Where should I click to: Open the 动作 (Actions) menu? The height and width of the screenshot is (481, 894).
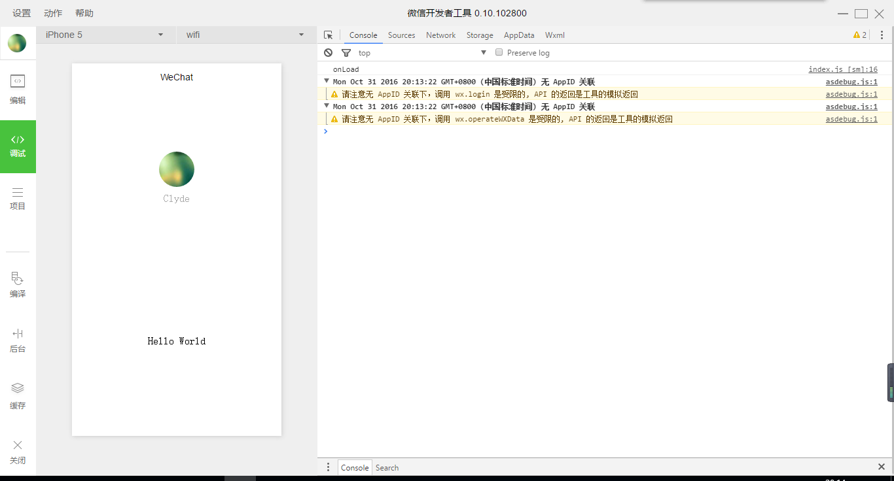coord(53,13)
